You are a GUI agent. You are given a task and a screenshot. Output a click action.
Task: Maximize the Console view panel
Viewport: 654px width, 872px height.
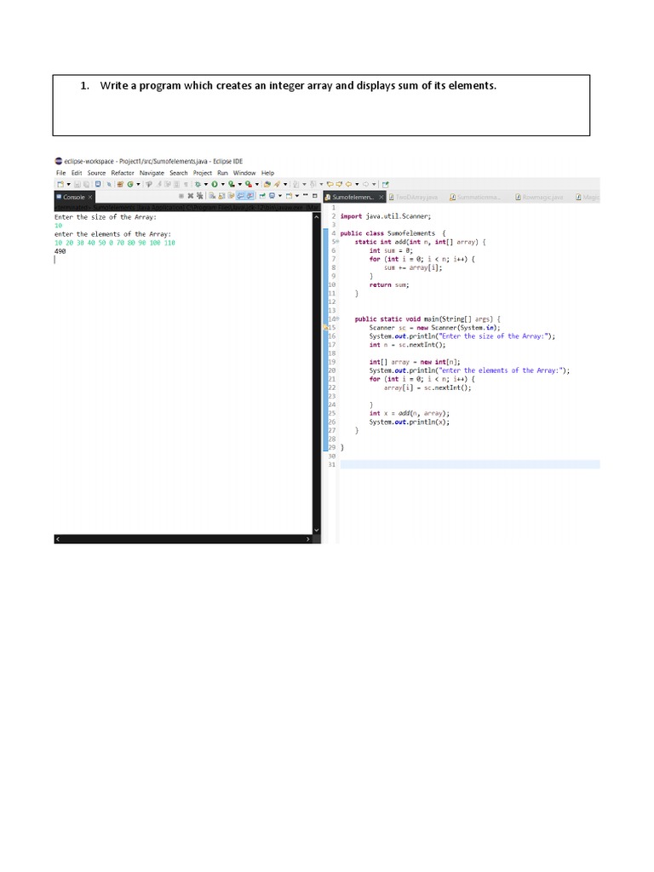313,197
